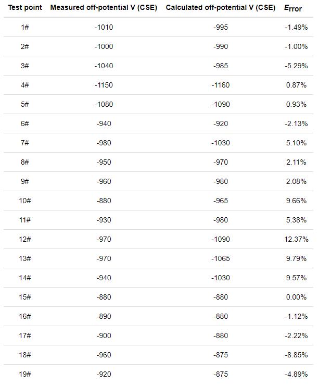Select the calculated value -995

pos(221,27)
